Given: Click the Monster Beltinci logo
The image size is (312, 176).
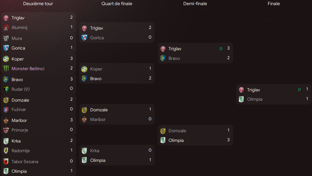Looking at the screenshot, I should click(x=6, y=69).
